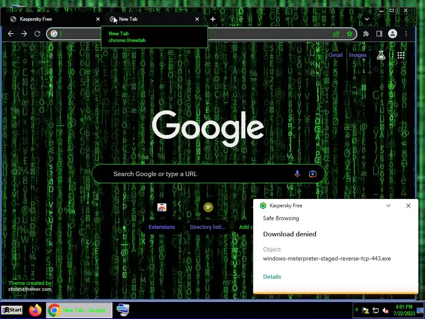The height and width of the screenshot is (319, 425).
Task: Click inside the address bar field
Action: (201, 34)
